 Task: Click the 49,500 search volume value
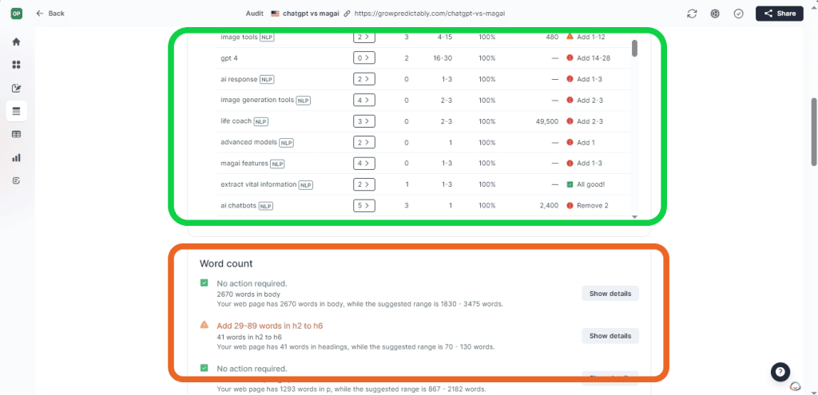coord(546,121)
